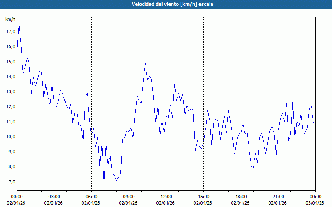Pick the 09:00 time marker
The height and width of the screenshot is (207, 332).
[129, 196]
